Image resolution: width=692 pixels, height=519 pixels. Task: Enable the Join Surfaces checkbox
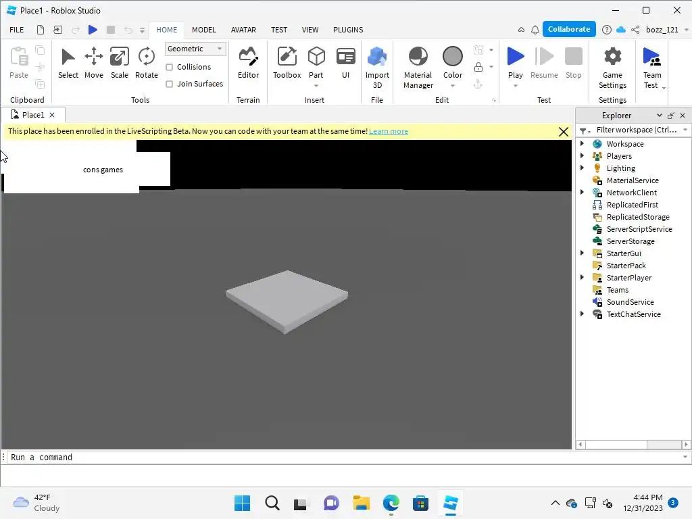click(x=169, y=84)
